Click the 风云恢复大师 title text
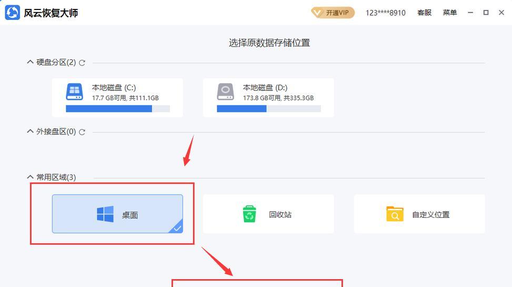 51,13
